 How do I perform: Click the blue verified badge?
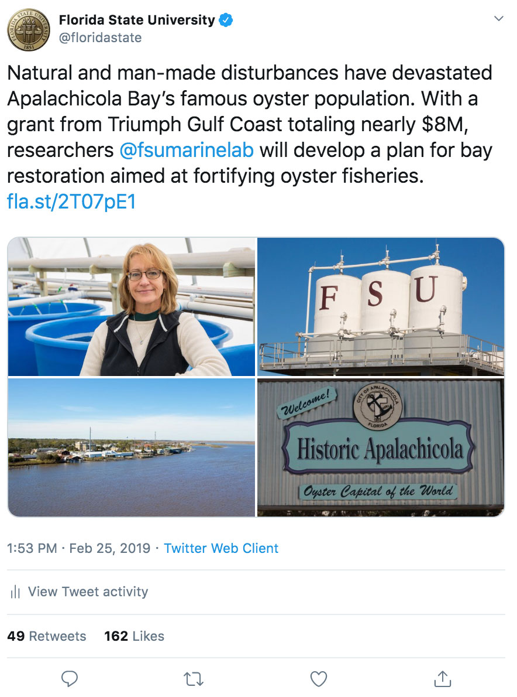tap(226, 20)
